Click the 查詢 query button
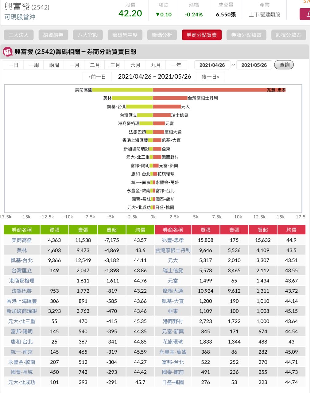The width and height of the screenshot is (310, 393). pyautogui.click(x=284, y=65)
